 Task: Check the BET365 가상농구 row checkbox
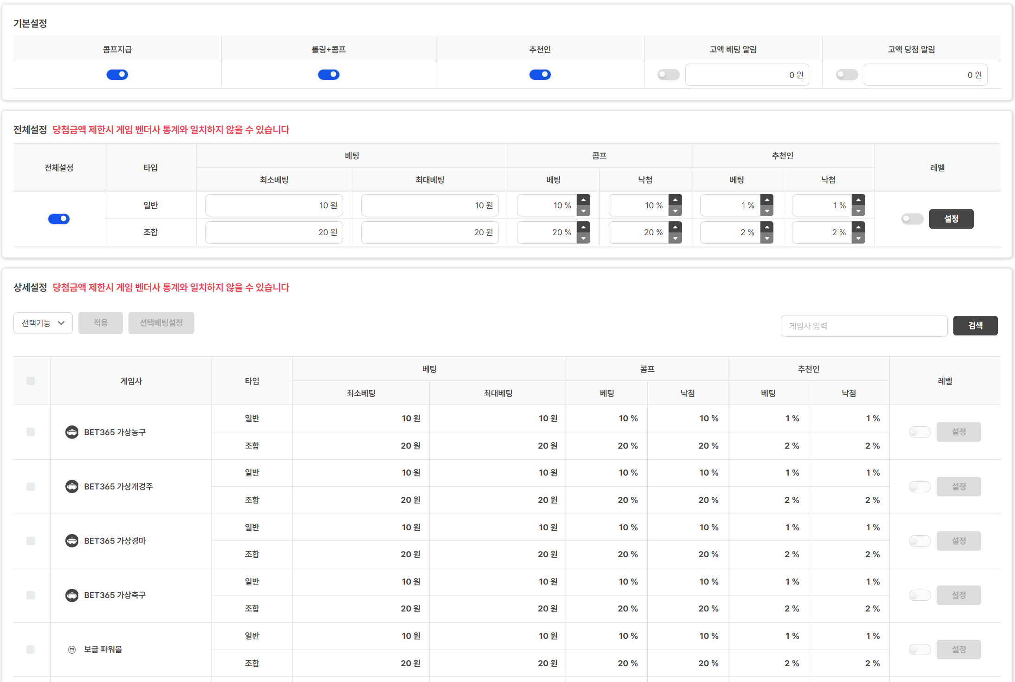tap(31, 432)
